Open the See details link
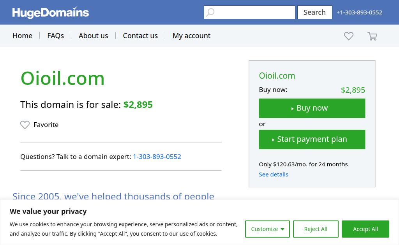The width and height of the screenshot is (399, 245). [x=274, y=174]
